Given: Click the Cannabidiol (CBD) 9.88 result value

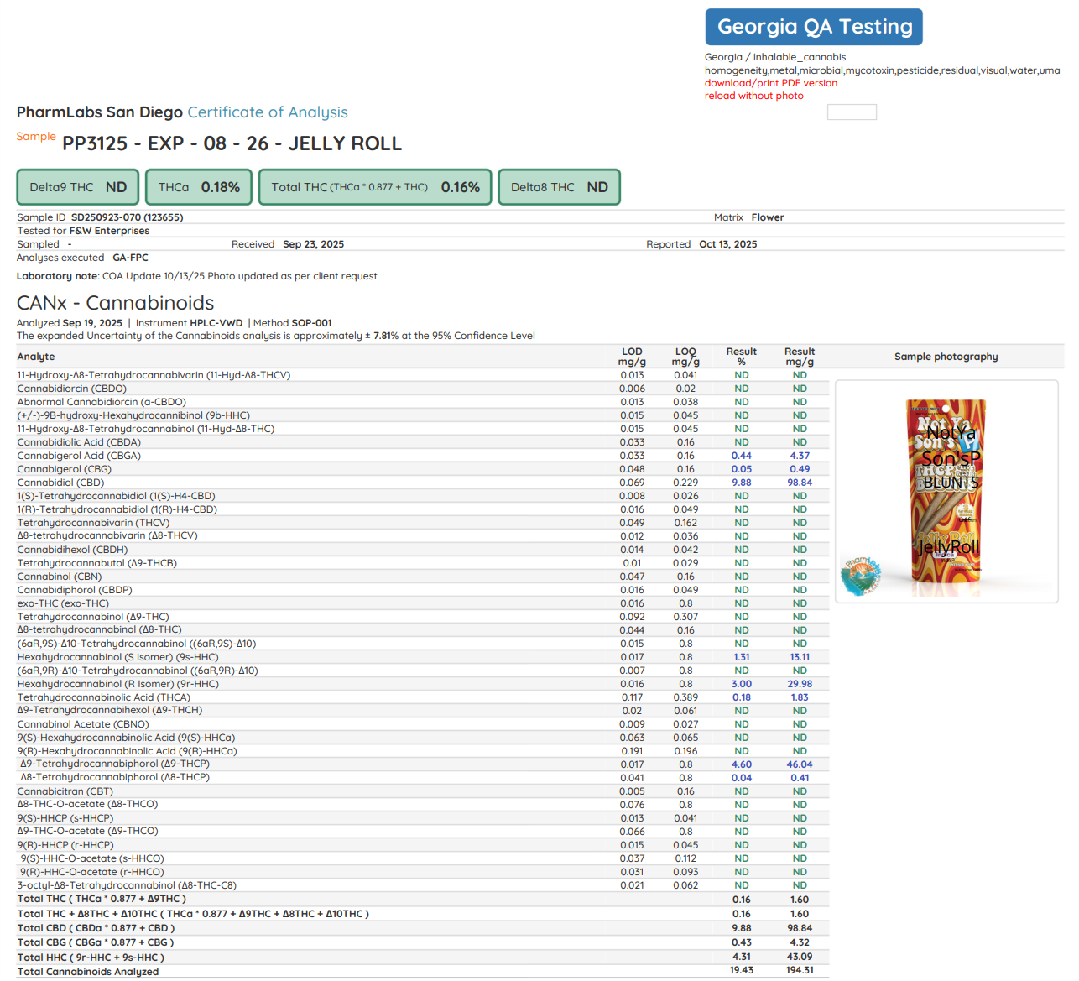Looking at the screenshot, I should [741, 483].
